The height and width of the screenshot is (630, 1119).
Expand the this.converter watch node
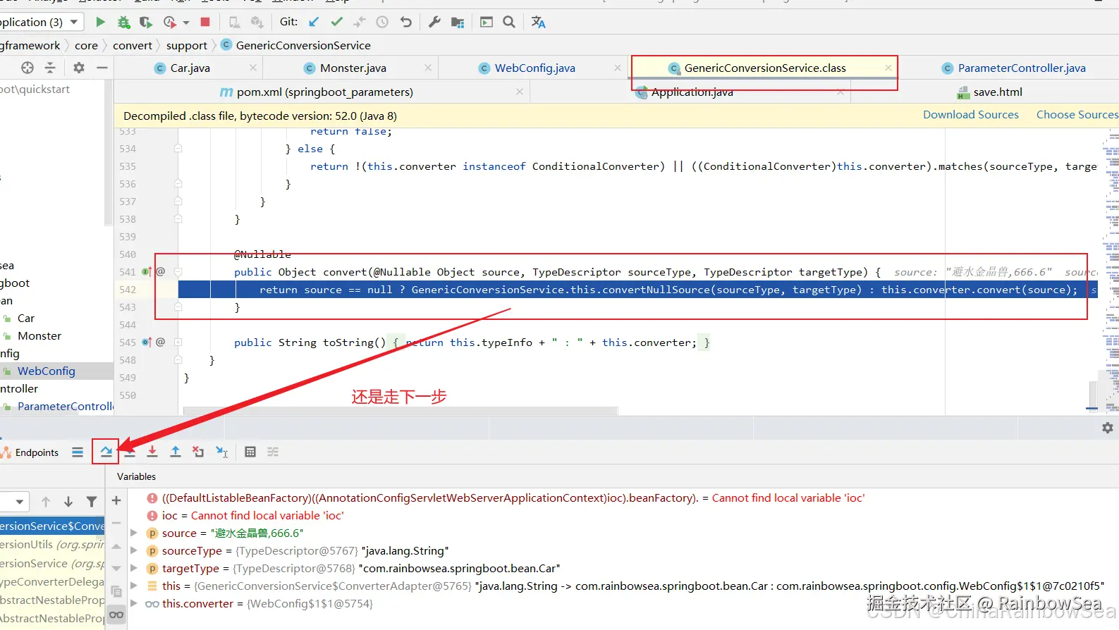[x=133, y=603]
